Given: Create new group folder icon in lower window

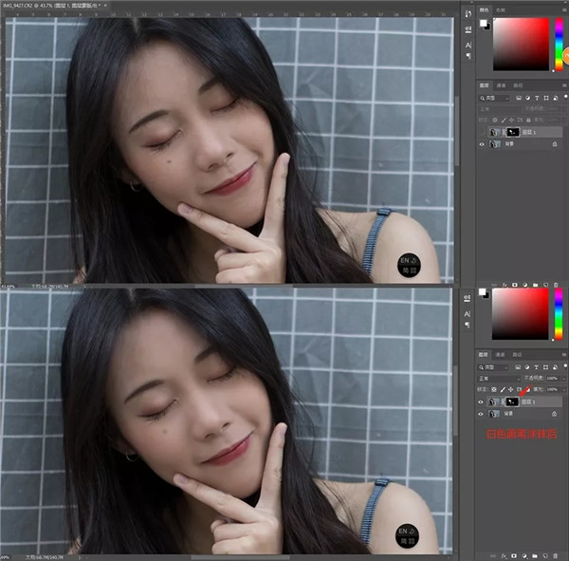Looking at the screenshot, I should click(x=535, y=556).
